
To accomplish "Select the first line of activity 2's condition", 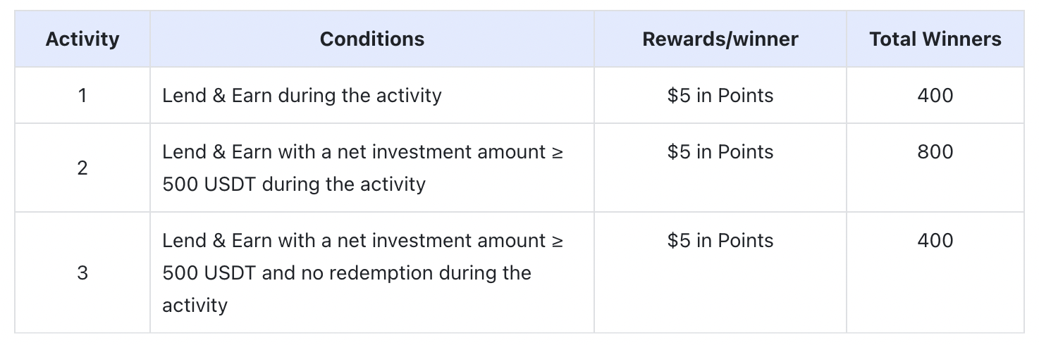I will click(x=362, y=152).
